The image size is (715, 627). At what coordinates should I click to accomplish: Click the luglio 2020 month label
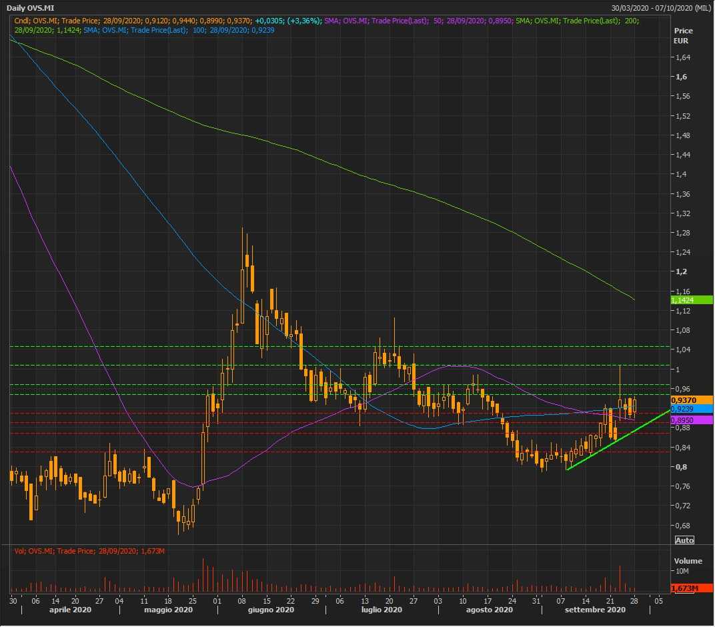382,610
